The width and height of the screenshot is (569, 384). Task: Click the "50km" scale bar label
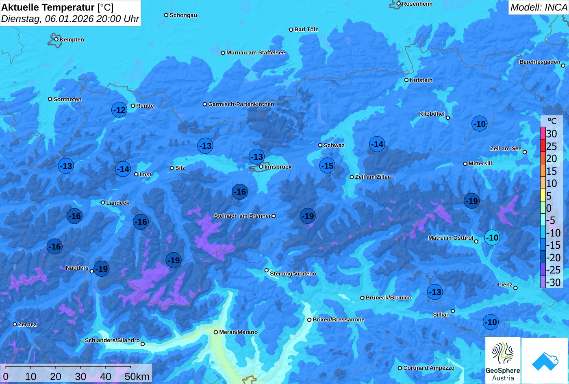point(137,377)
